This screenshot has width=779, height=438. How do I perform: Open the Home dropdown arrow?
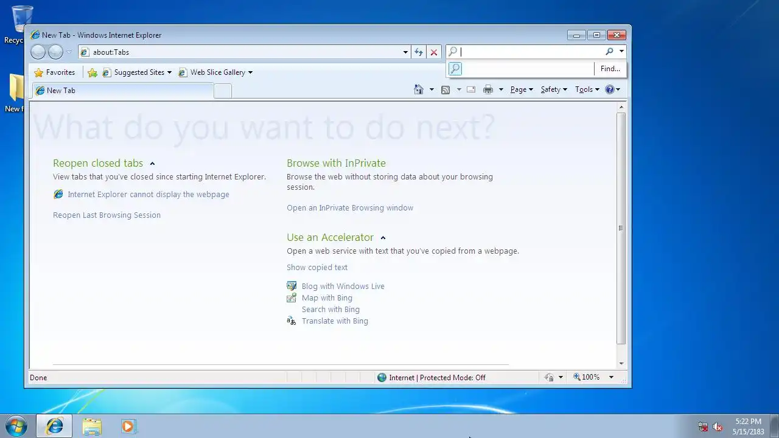click(431, 89)
